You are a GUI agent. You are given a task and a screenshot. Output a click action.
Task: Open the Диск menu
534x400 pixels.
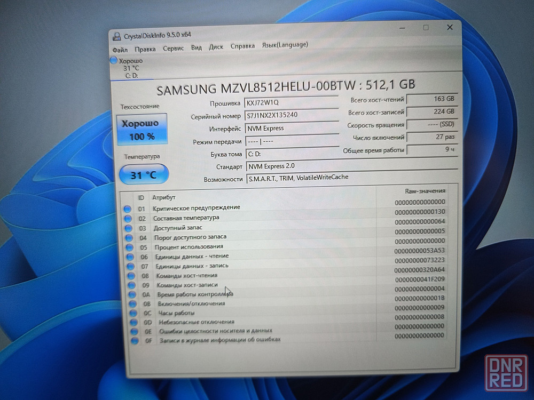coord(216,47)
